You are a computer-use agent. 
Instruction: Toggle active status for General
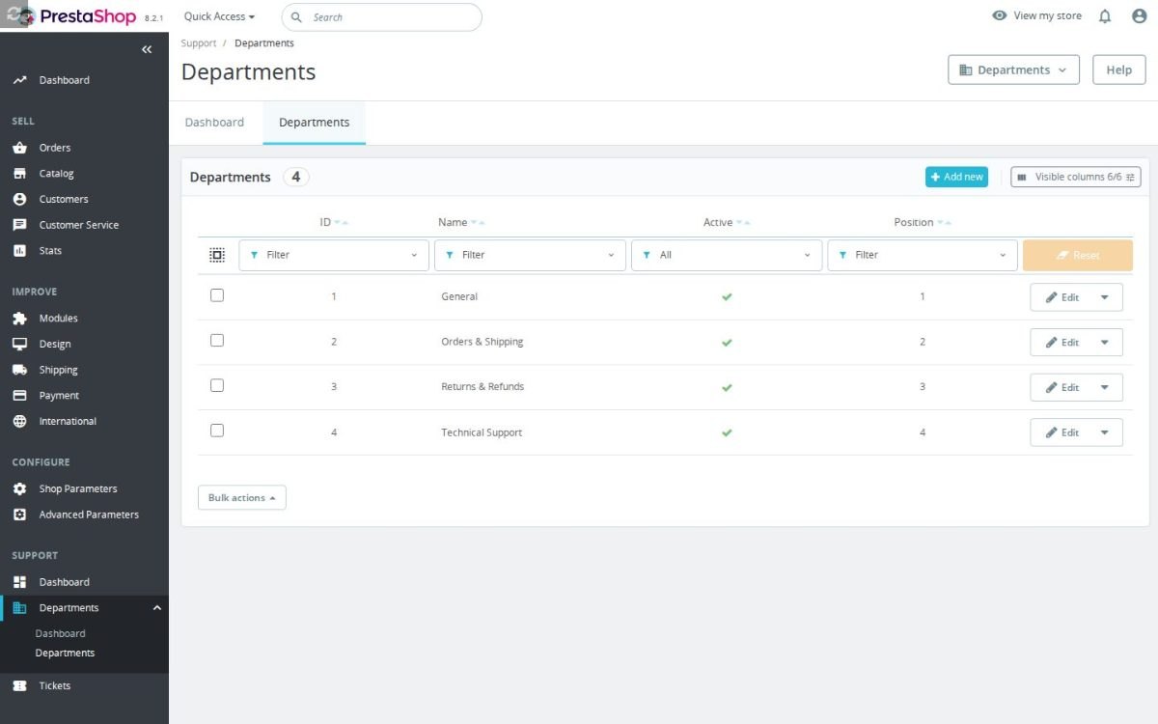(x=727, y=297)
